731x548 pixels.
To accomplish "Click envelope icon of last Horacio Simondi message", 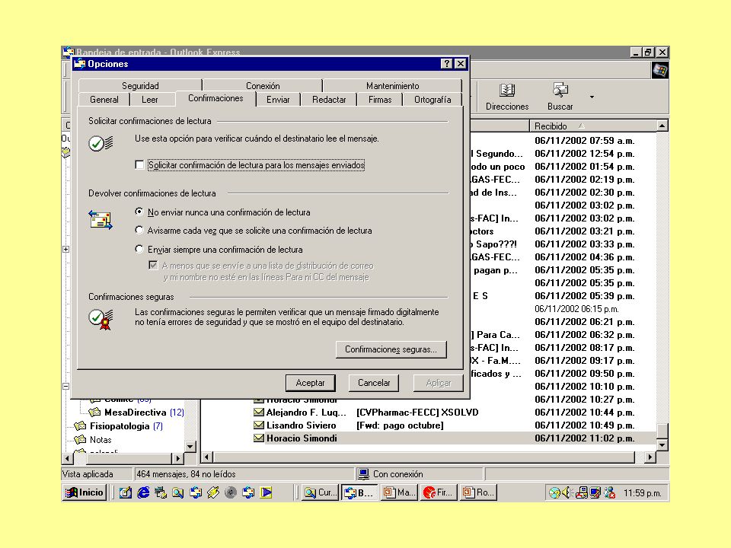I will tap(259, 438).
